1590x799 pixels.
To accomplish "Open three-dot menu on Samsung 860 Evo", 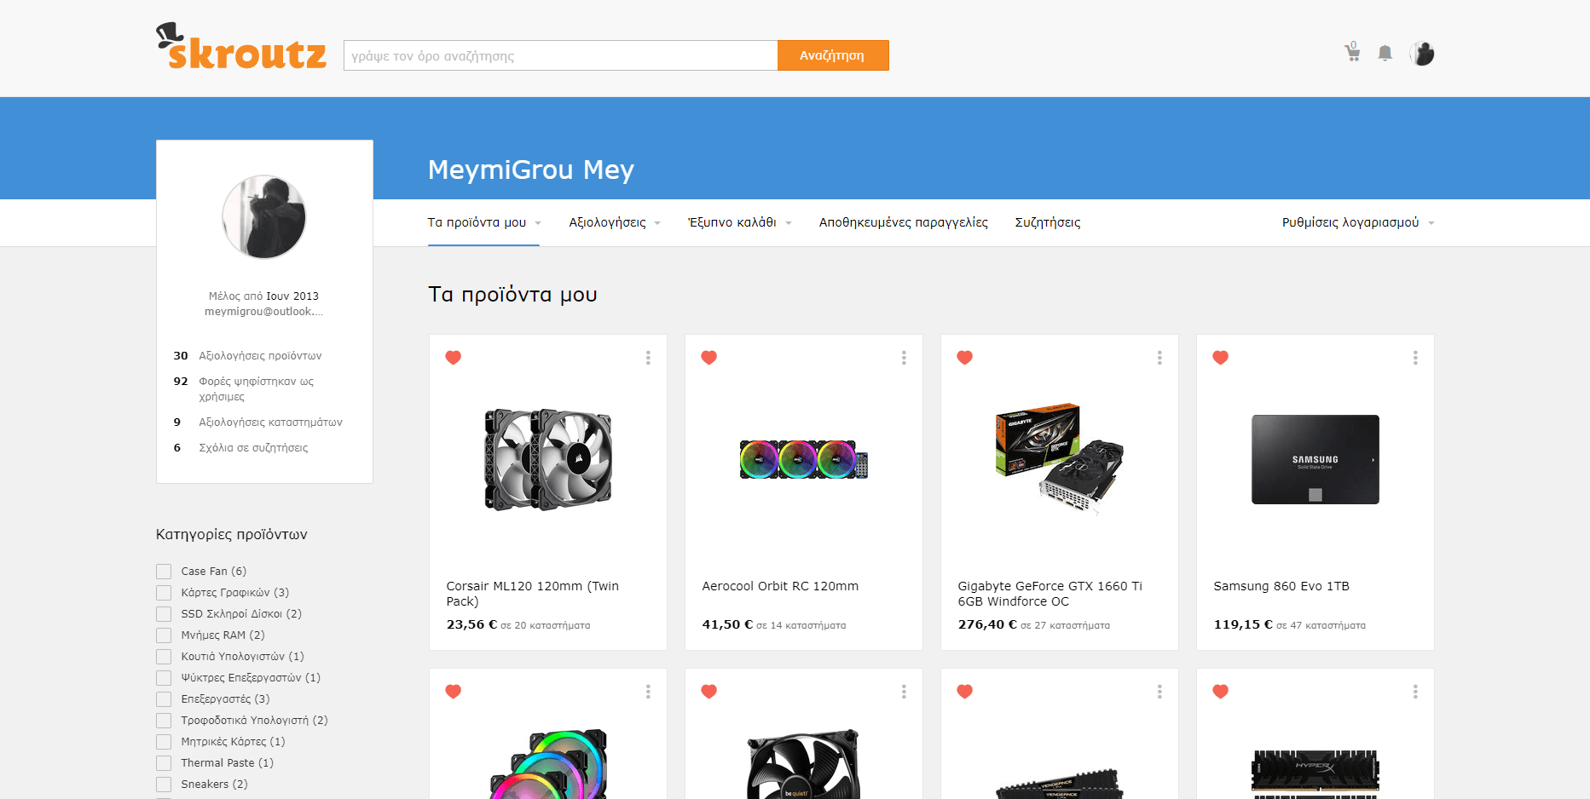I will pos(1415,358).
